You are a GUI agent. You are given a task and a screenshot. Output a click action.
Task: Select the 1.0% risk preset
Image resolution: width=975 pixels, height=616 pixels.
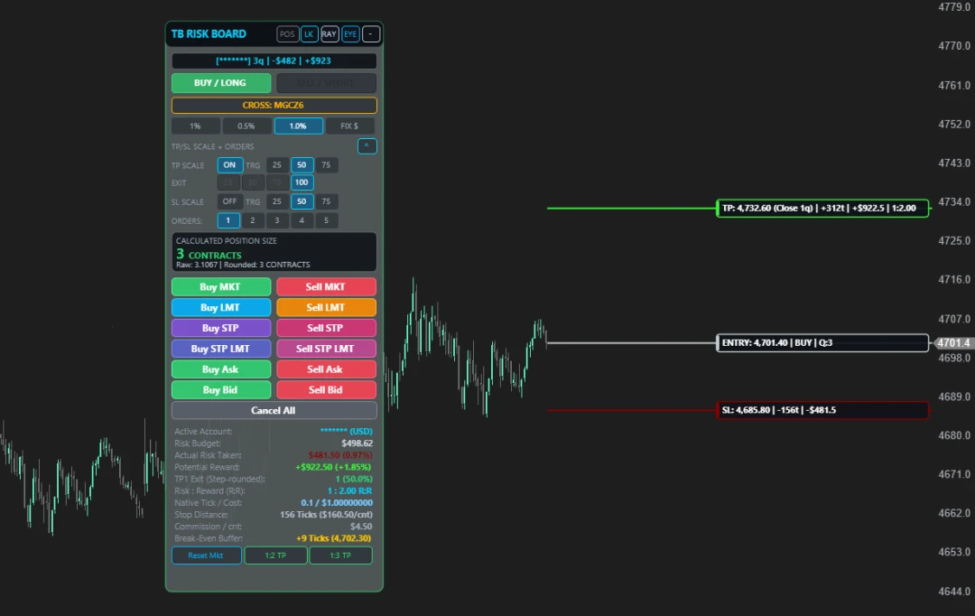click(x=299, y=126)
